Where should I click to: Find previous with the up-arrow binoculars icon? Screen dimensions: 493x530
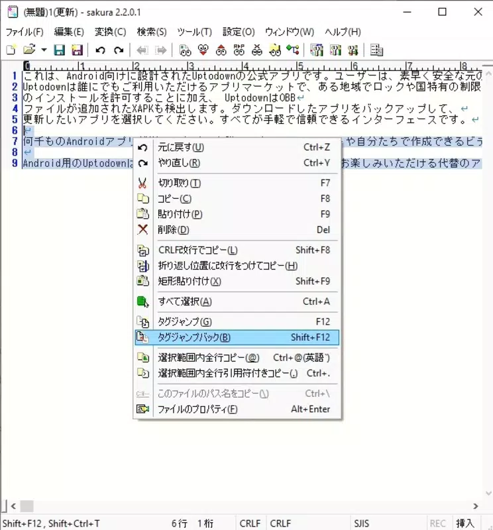point(221,50)
